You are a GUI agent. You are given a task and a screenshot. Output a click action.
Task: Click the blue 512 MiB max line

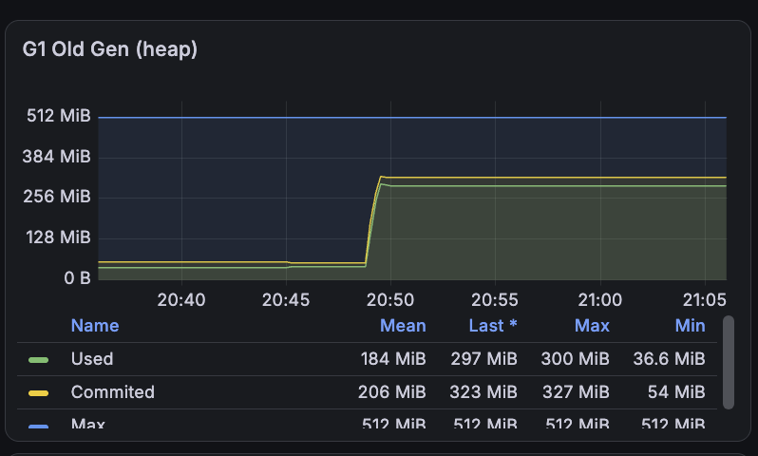(x=412, y=117)
